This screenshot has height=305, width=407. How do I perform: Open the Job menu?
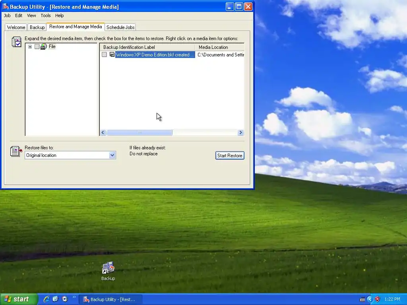pyautogui.click(x=7, y=15)
